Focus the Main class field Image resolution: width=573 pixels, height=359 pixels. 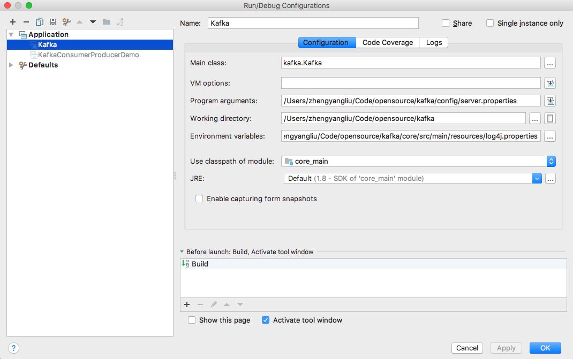pyautogui.click(x=411, y=63)
